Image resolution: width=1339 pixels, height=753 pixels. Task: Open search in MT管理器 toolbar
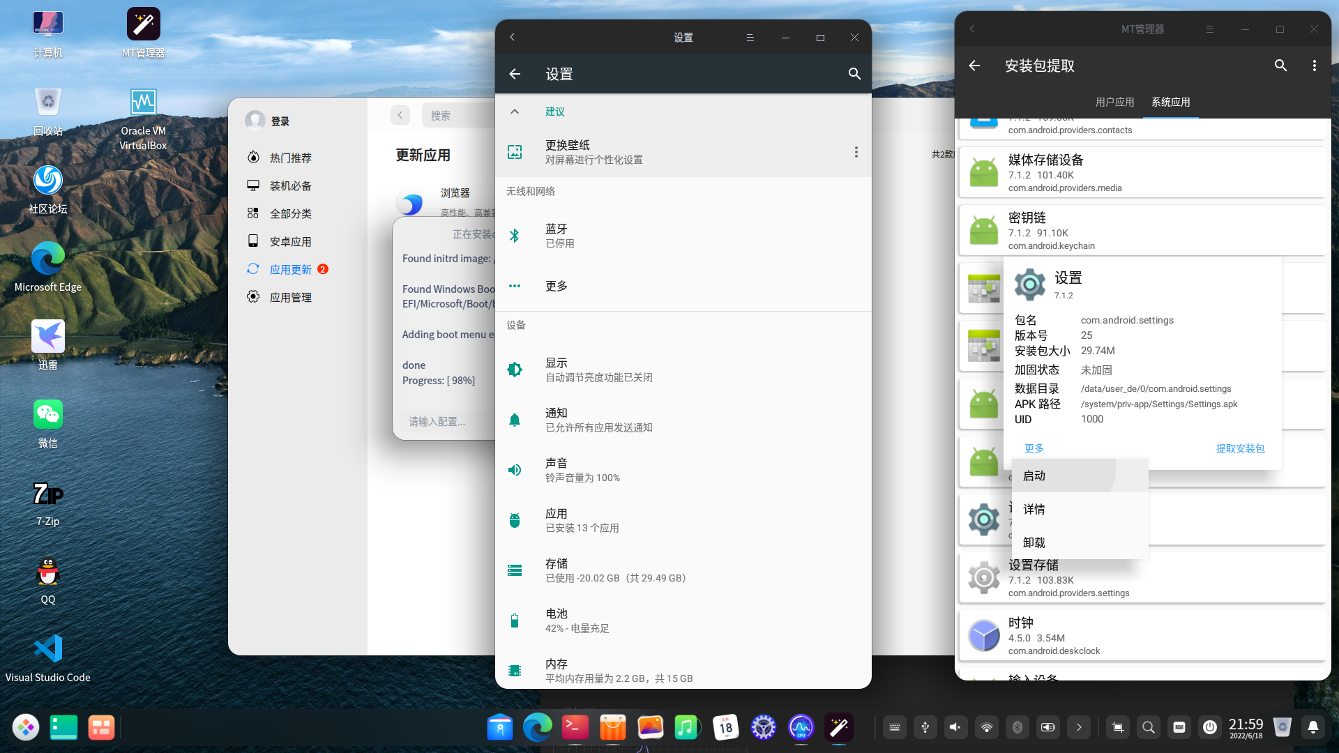coord(1280,66)
